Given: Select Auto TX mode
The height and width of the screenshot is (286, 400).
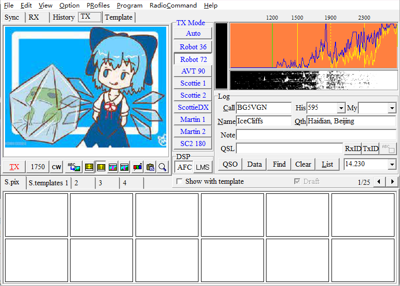Looking at the screenshot, I should coord(193,33).
